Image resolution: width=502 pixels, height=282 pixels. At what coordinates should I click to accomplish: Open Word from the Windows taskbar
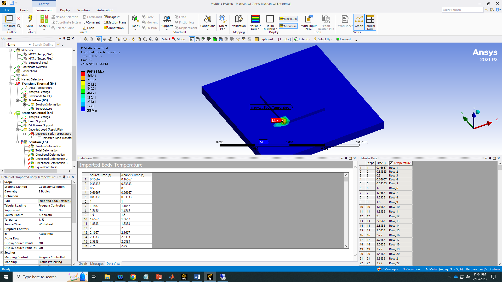click(197, 277)
